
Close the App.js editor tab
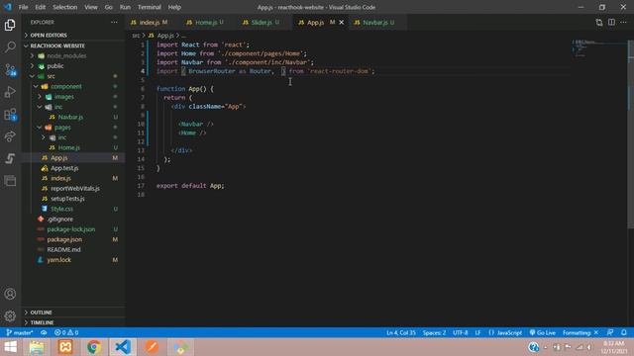[x=342, y=22]
